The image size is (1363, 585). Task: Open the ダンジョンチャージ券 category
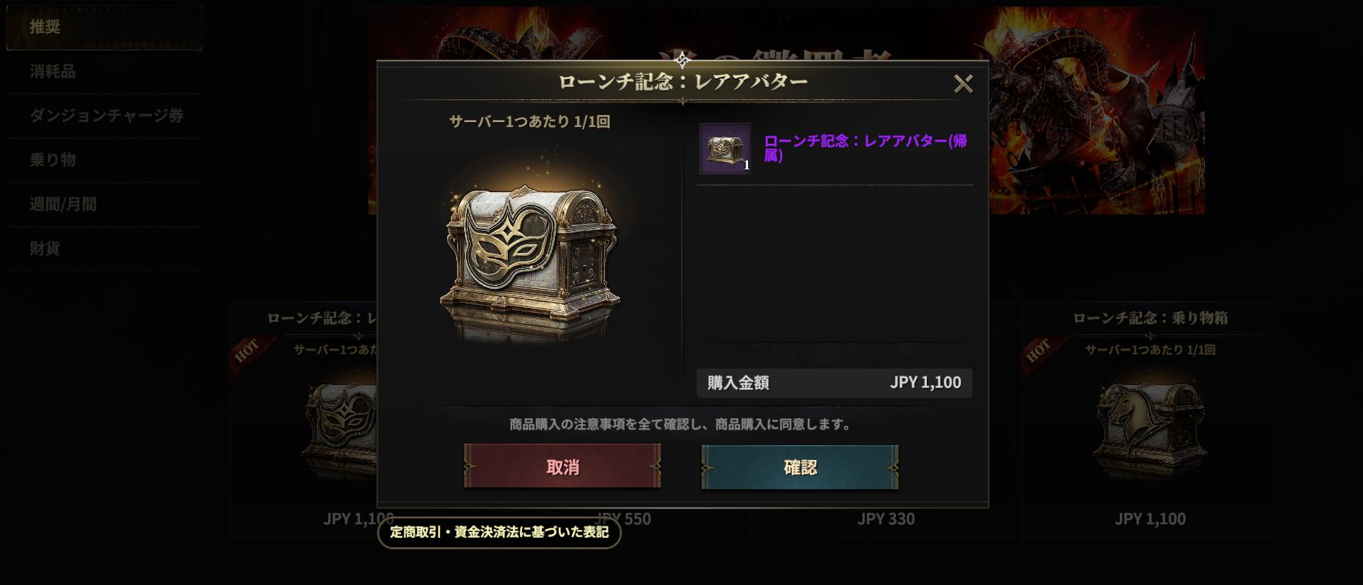pos(104,116)
